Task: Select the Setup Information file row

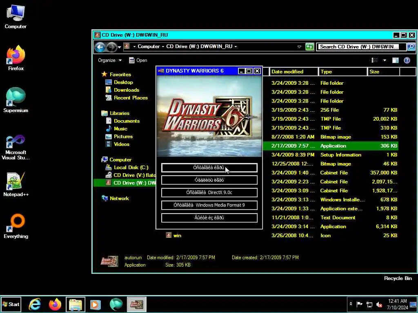Action: 331,155
